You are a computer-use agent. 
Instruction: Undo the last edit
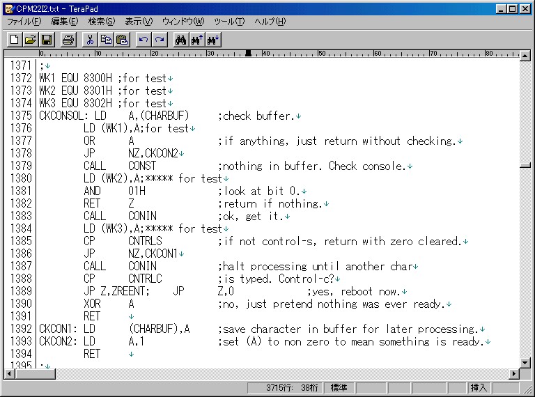[144, 40]
